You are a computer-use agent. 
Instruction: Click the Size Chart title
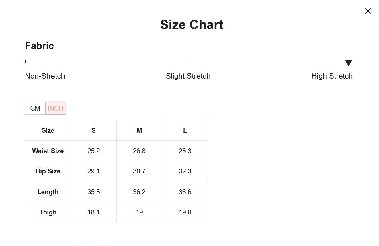pyautogui.click(x=192, y=25)
